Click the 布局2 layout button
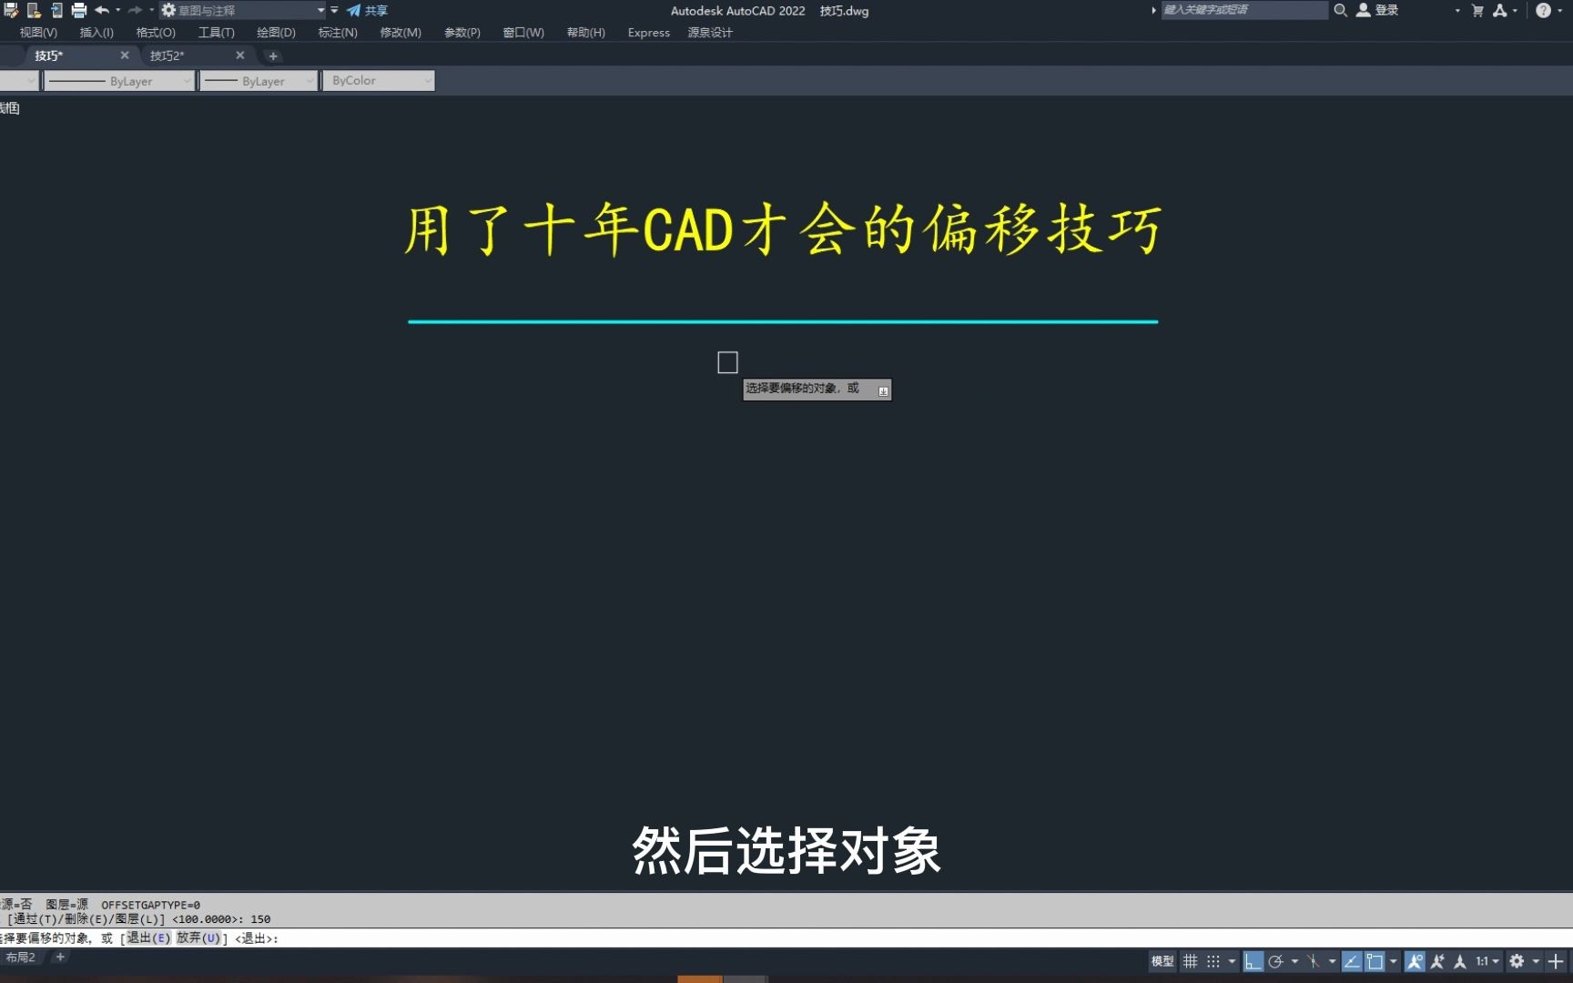1573x983 pixels. click(x=22, y=958)
